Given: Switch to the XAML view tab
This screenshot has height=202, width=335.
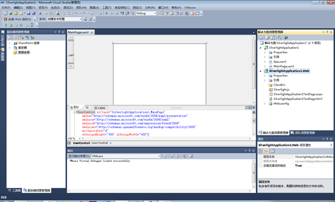Looking at the screenshot, I should coord(100,108).
